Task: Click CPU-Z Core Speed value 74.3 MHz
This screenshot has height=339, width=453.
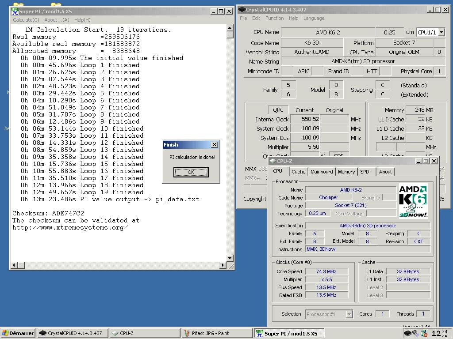Action: pos(326,271)
